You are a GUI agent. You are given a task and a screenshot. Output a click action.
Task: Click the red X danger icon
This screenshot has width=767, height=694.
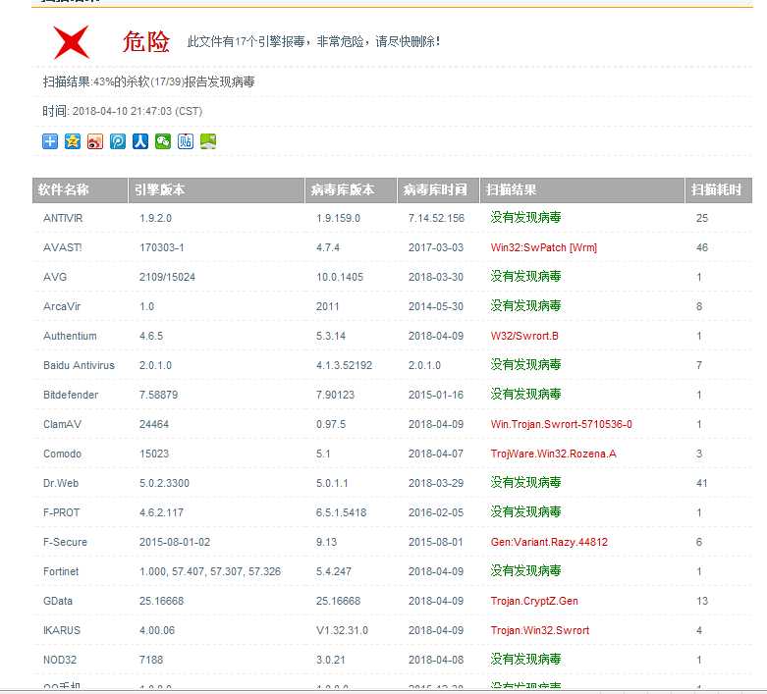[72, 42]
